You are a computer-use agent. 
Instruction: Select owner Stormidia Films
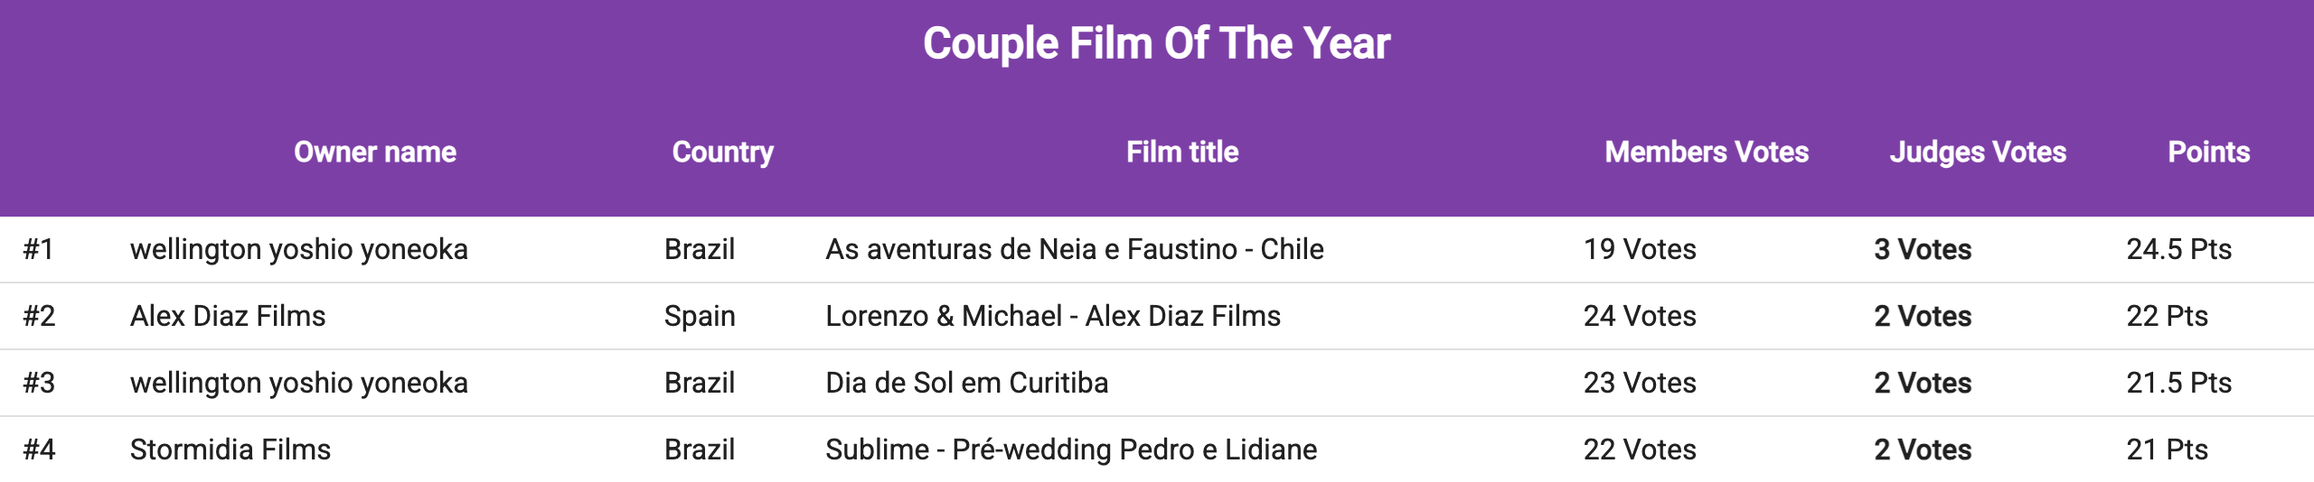click(230, 450)
